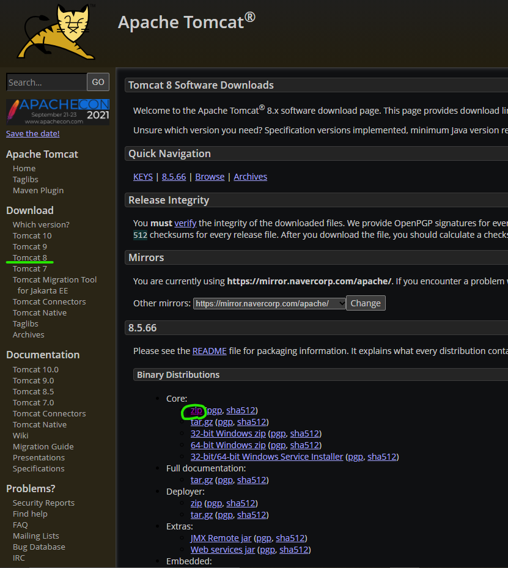Viewport: 508px width, 568px height.
Task: Download the Core zip distribution
Action: [196, 410]
